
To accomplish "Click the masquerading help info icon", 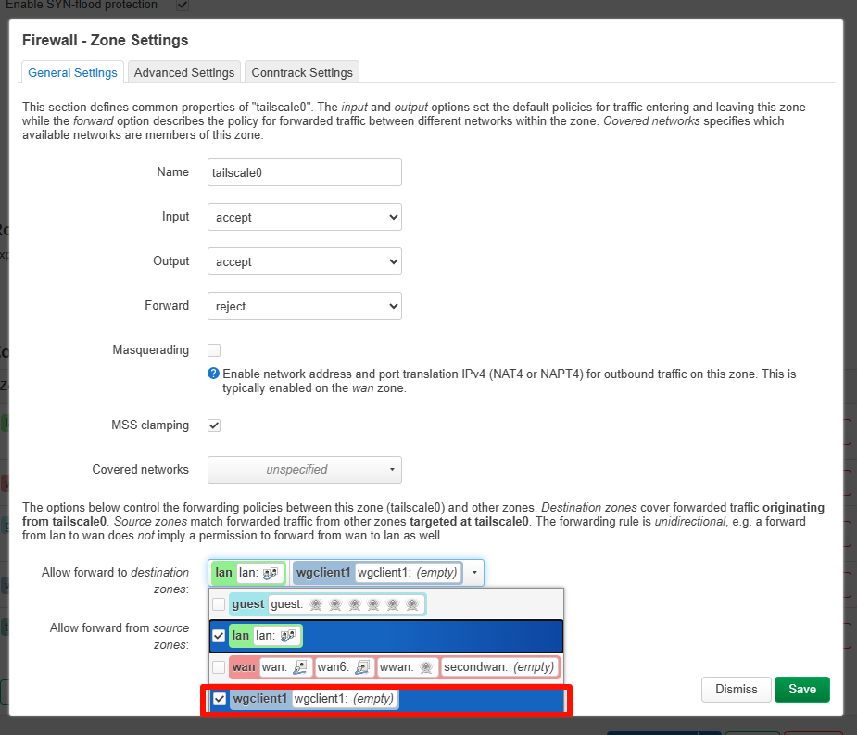I will [x=214, y=374].
